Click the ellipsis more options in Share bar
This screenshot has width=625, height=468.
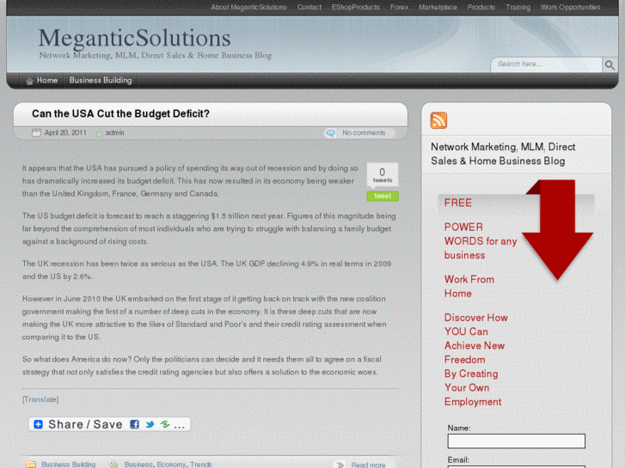coord(180,425)
